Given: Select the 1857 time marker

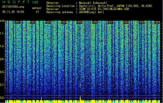Looking at the screenshot, I should 111,22.
